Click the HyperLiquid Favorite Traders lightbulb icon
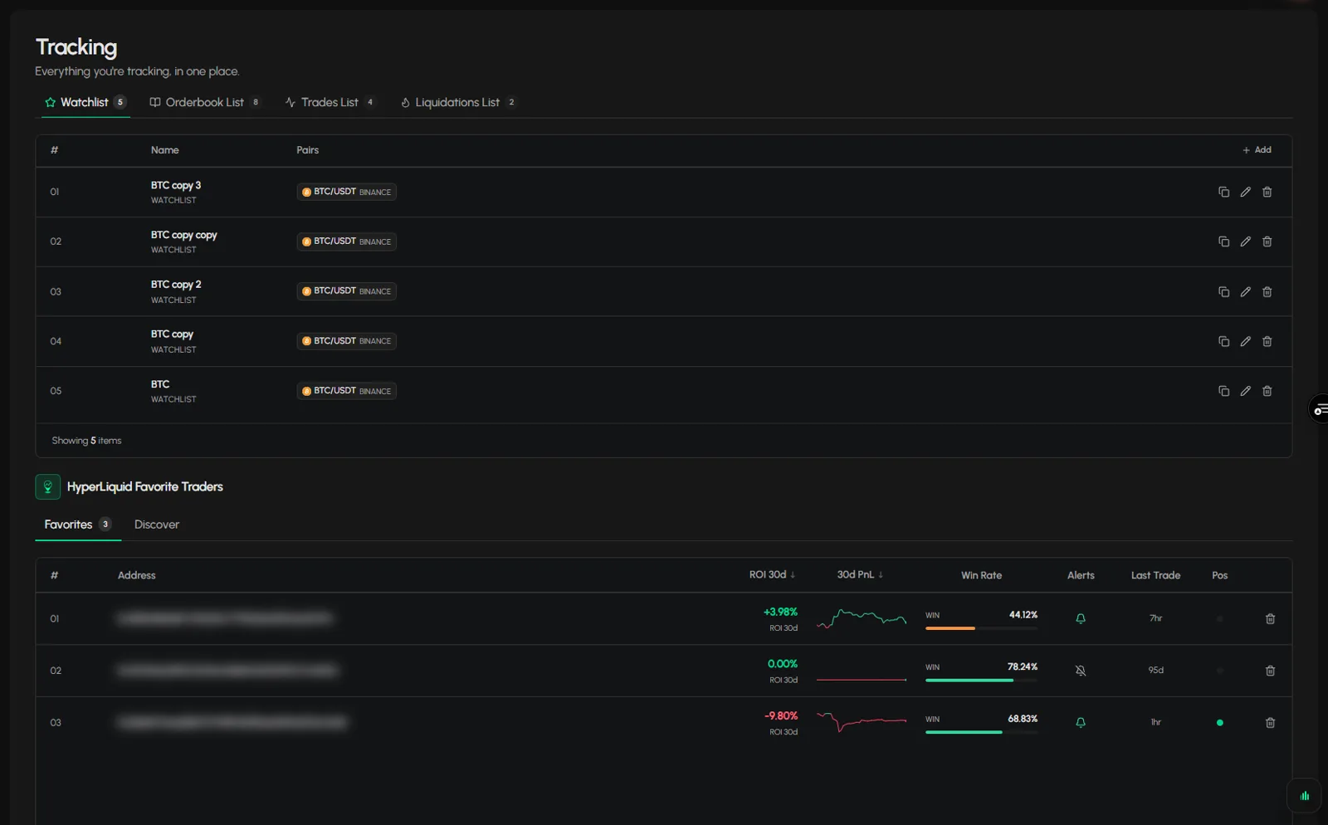The height and width of the screenshot is (825, 1328). [x=47, y=487]
